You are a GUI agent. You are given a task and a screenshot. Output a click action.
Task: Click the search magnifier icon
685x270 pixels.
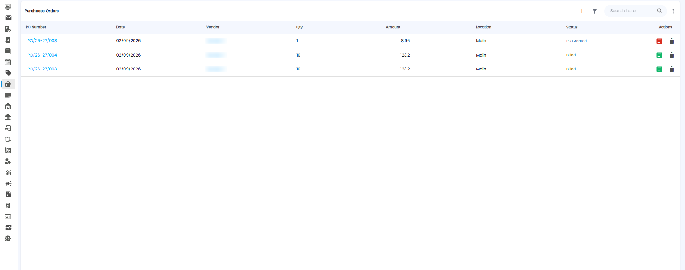point(660,11)
